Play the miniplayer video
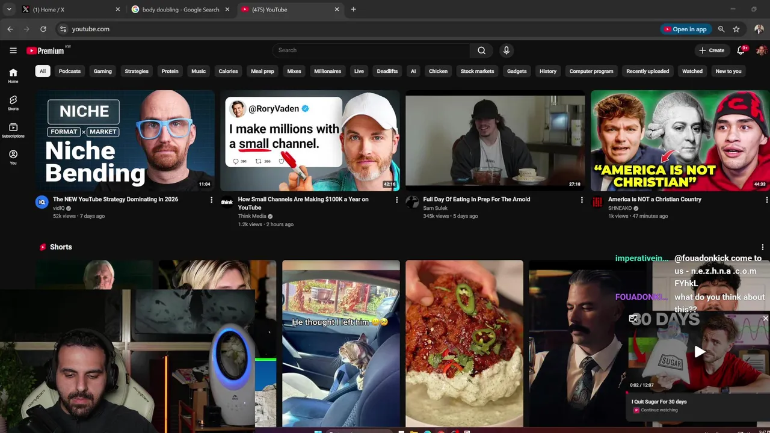The image size is (770, 433). click(699, 352)
